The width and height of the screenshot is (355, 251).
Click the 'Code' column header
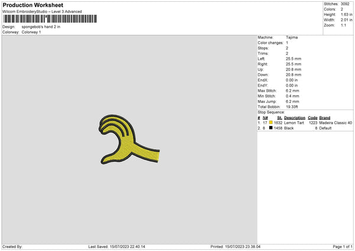(312, 118)
